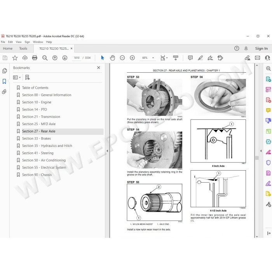The height and width of the screenshot is (272, 272).
Task: Open Section 90 - Chassis bookmark
Action: tap(37, 175)
